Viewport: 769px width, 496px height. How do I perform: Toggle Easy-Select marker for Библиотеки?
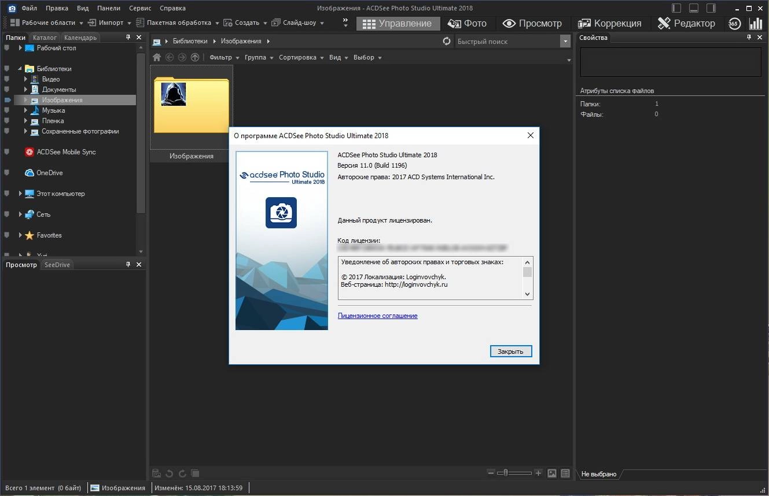pyautogui.click(x=7, y=69)
